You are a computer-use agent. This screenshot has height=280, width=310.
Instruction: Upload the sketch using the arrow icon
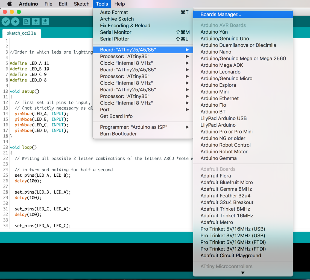point(15,21)
